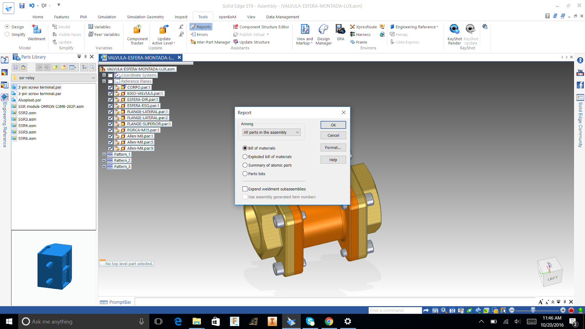Viewport: 585px width, 329px height.
Task: Confirm the Report dialog with OK
Action: pyautogui.click(x=333, y=125)
